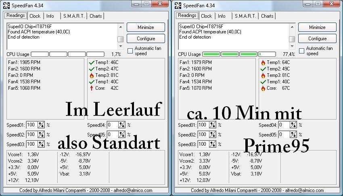Image resolution: width=343 pixels, height=196 pixels.
Task: Click Speed01 spinner arrows in left window
Action: [41, 125]
